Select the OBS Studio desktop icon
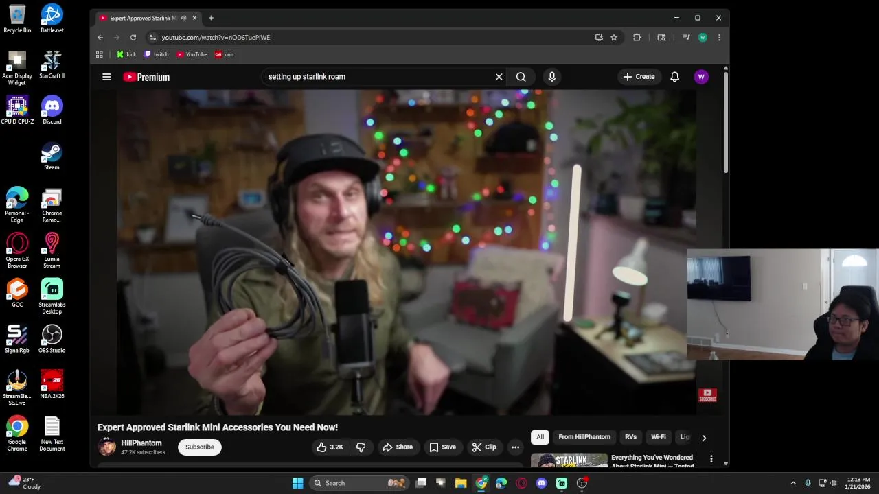Viewport: 879px width, 494px height. point(52,339)
